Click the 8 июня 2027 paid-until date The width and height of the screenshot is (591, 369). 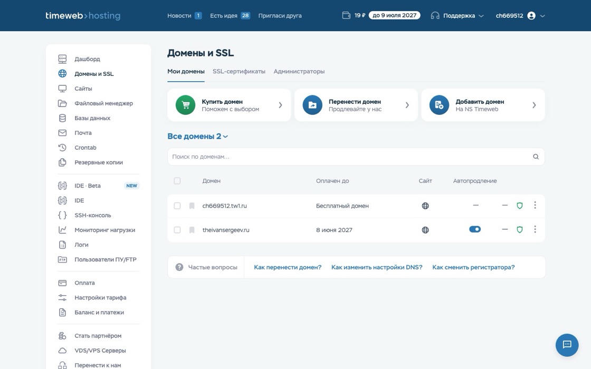click(x=334, y=230)
